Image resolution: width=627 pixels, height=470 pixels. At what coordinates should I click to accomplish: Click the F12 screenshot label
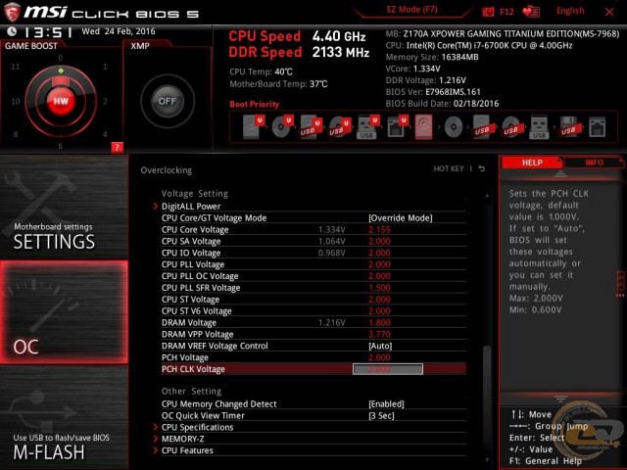click(506, 12)
